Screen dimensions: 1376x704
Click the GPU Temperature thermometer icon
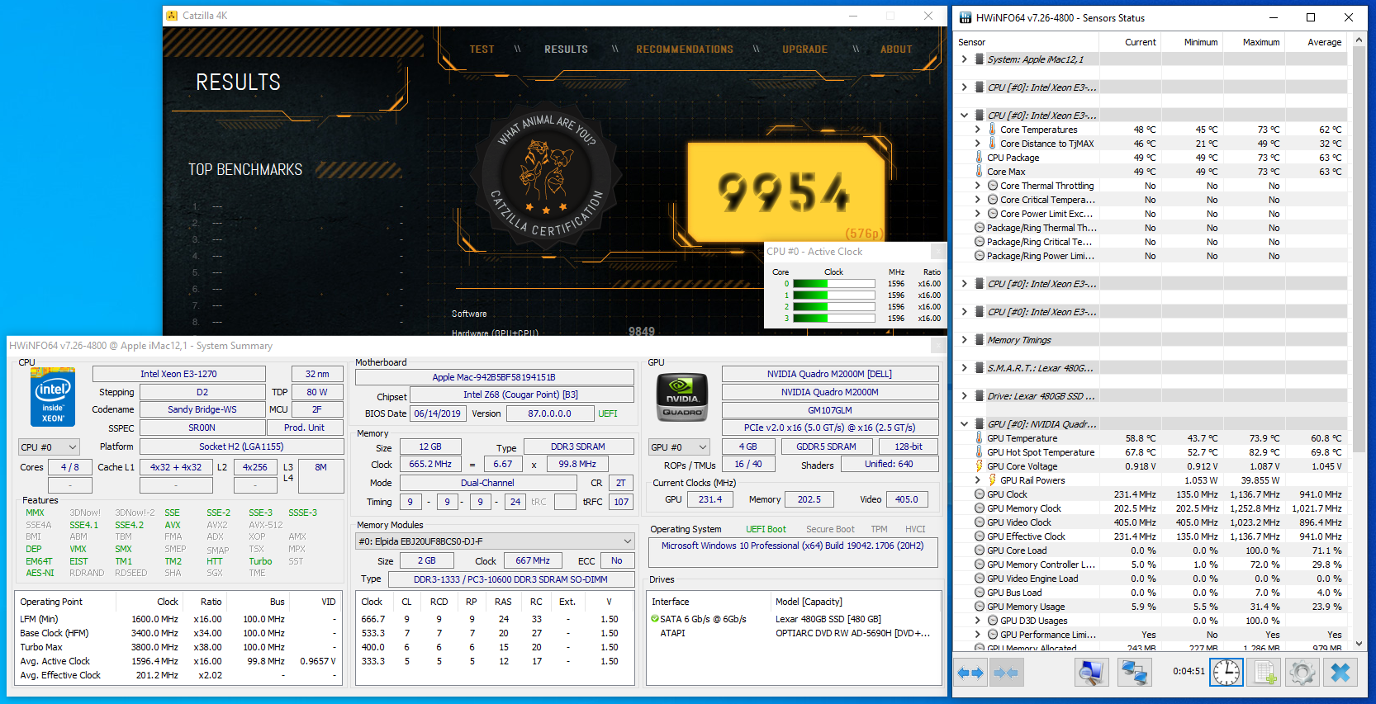pyautogui.click(x=979, y=438)
